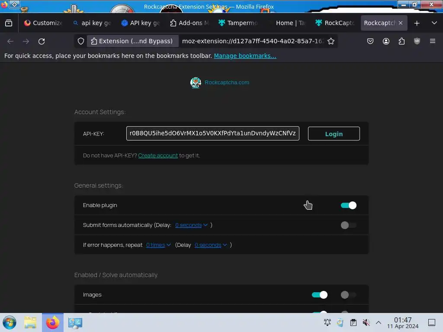List all tabs chevron
Image resolution: width=443 pixels, height=332 pixels.
click(434, 23)
